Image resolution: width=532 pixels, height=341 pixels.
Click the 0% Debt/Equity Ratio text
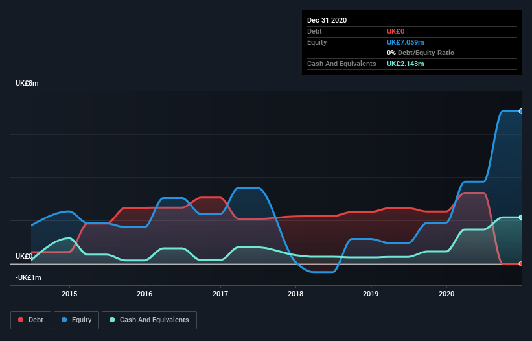point(421,53)
